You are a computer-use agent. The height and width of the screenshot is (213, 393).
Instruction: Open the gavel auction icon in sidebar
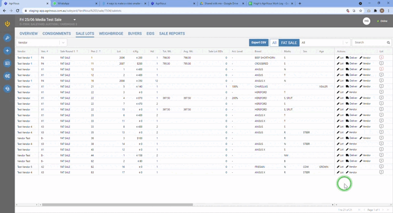coord(7,38)
